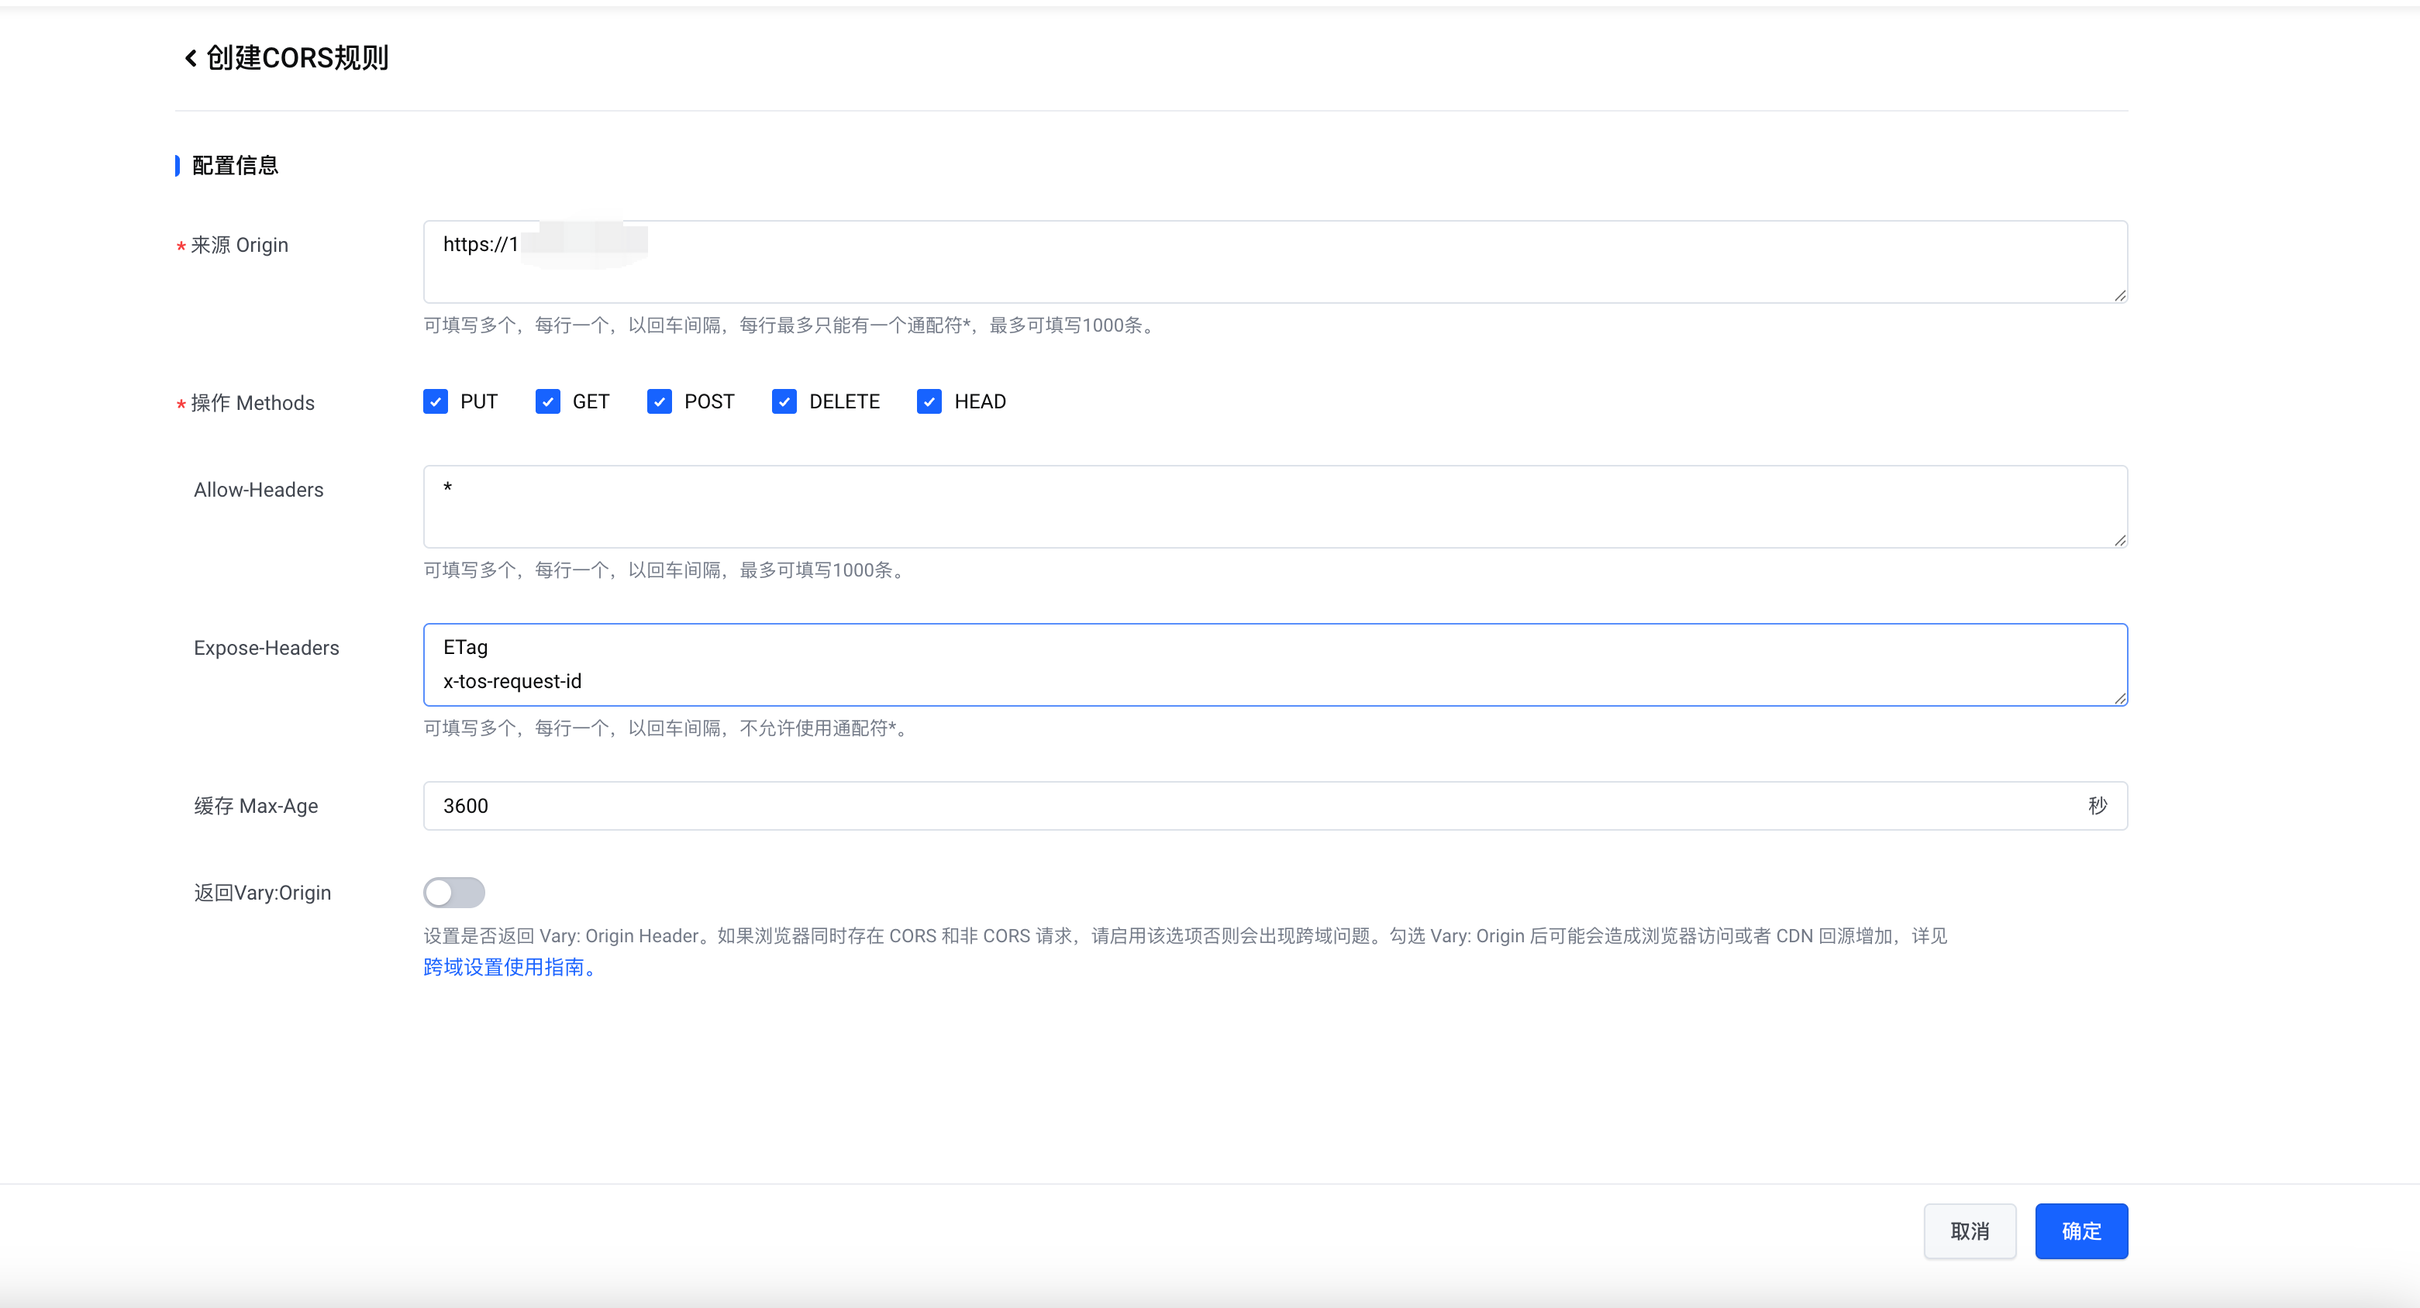
Task: Click the 缓存 Max-Age input field
Action: 1275,806
